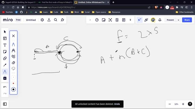Click the Present button
This screenshot has height=109, width=195.
(170, 20)
